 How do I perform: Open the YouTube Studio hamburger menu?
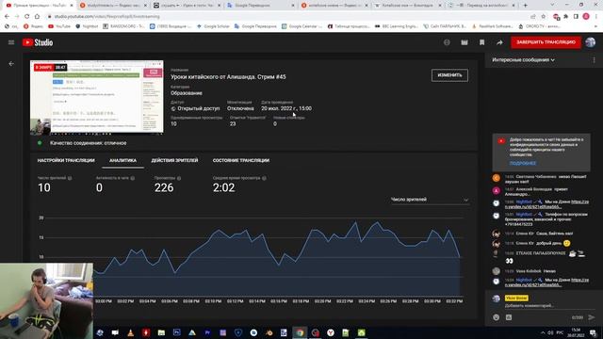point(11,42)
